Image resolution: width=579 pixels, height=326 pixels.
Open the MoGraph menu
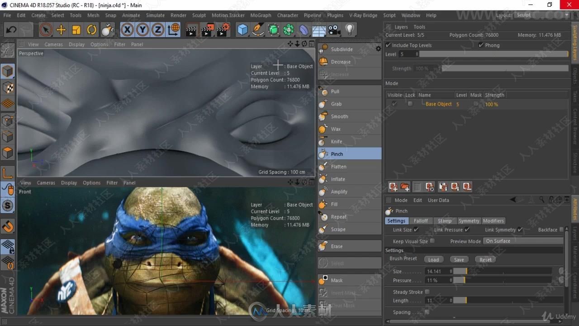click(261, 15)
